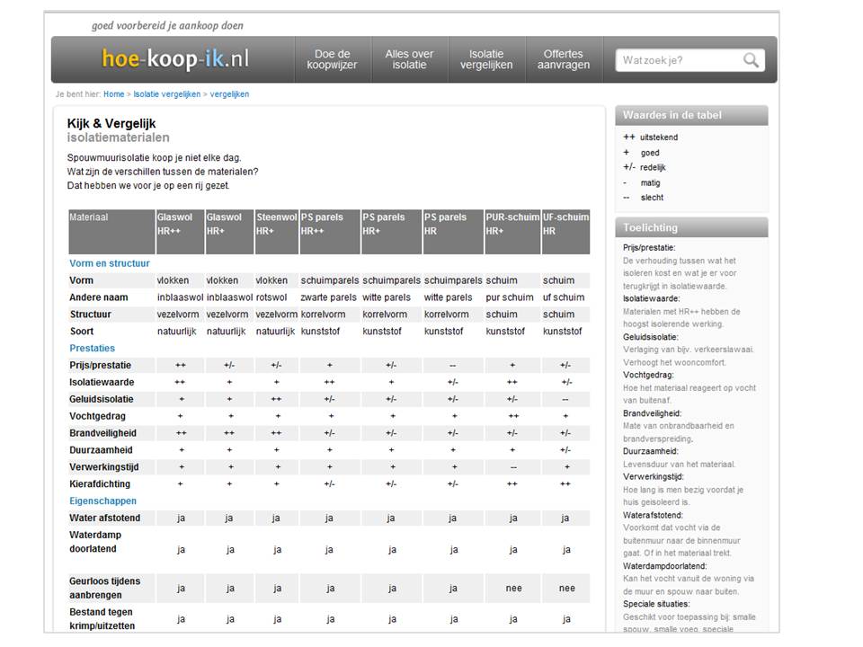Click 'Waterafstotend:' term in the Toelichting sidebar
Screen dimensions: 863x647
pyautogui.click(x=653, y=516)
